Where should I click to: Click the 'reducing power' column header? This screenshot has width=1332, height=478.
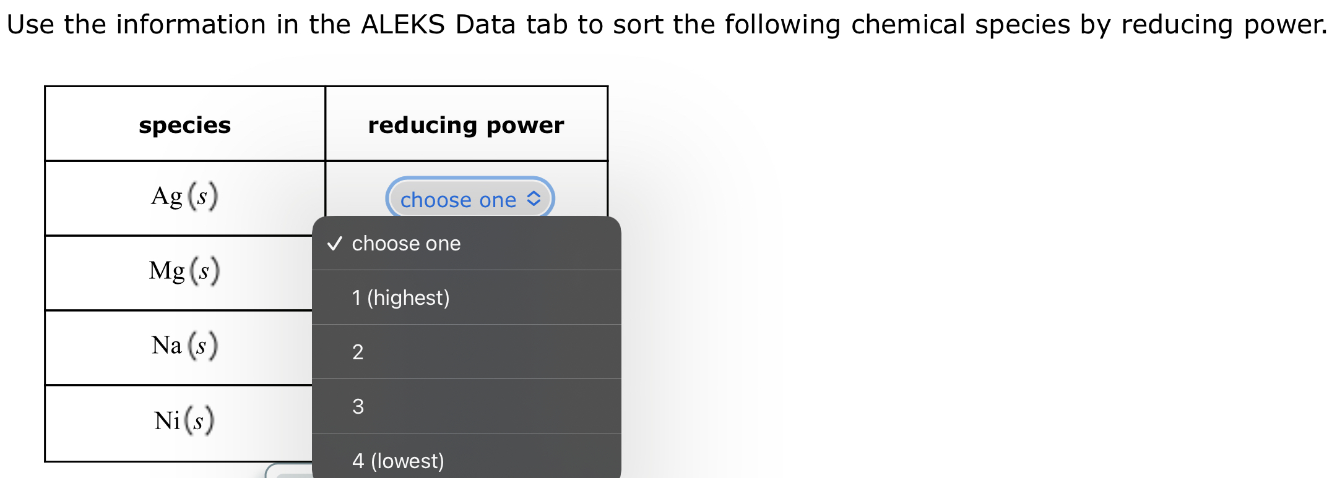pyautogui.click(x=466, y=126)
